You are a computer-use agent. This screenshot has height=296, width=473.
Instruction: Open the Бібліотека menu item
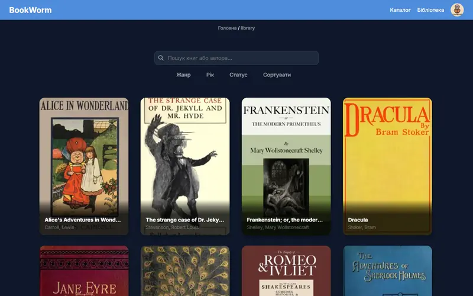click(430, 10)
